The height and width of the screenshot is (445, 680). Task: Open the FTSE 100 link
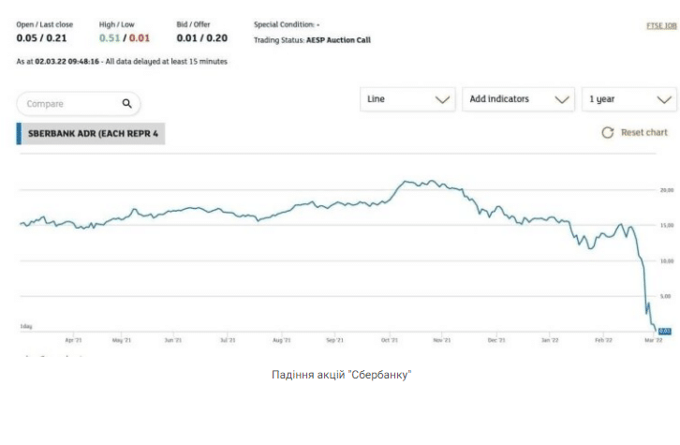coord(661,26)
